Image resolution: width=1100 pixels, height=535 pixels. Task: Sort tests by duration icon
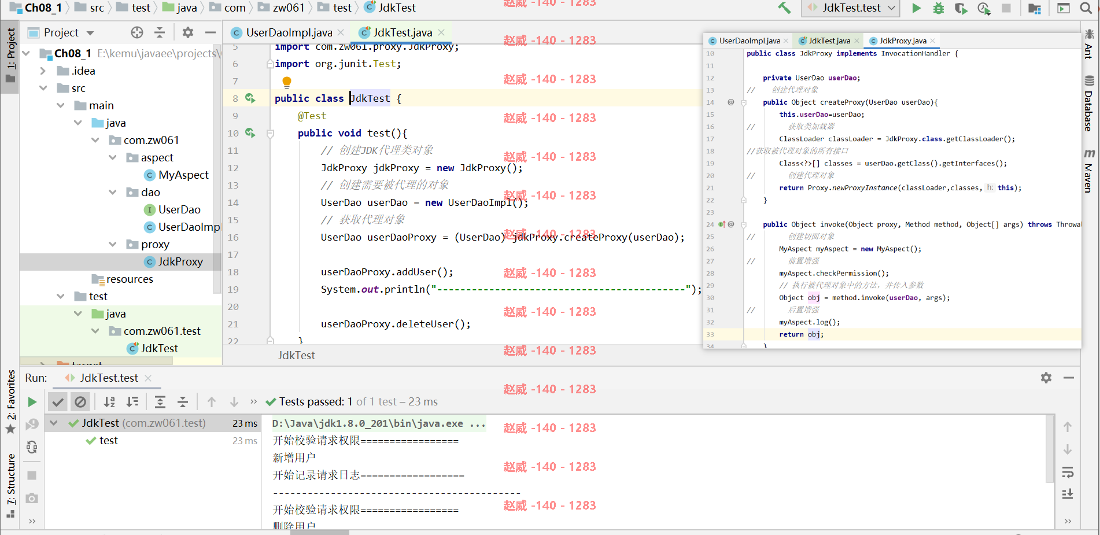(x=132, y=401)
